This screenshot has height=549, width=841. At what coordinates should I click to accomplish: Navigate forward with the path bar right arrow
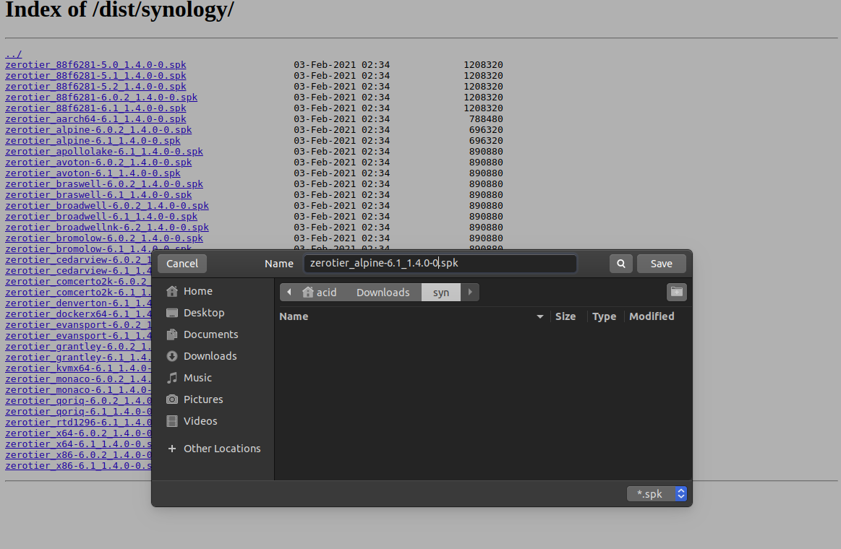click(470, 292)
